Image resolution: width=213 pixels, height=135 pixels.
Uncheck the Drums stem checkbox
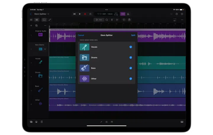point(130,57)
